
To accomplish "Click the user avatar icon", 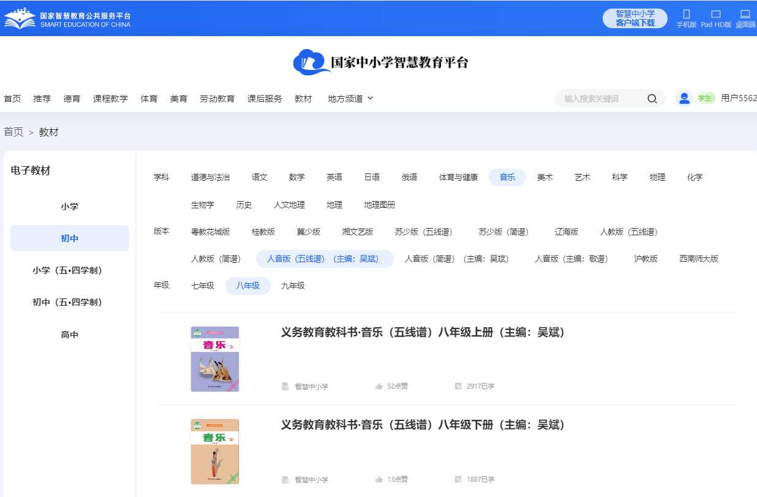I will point(684,98).
